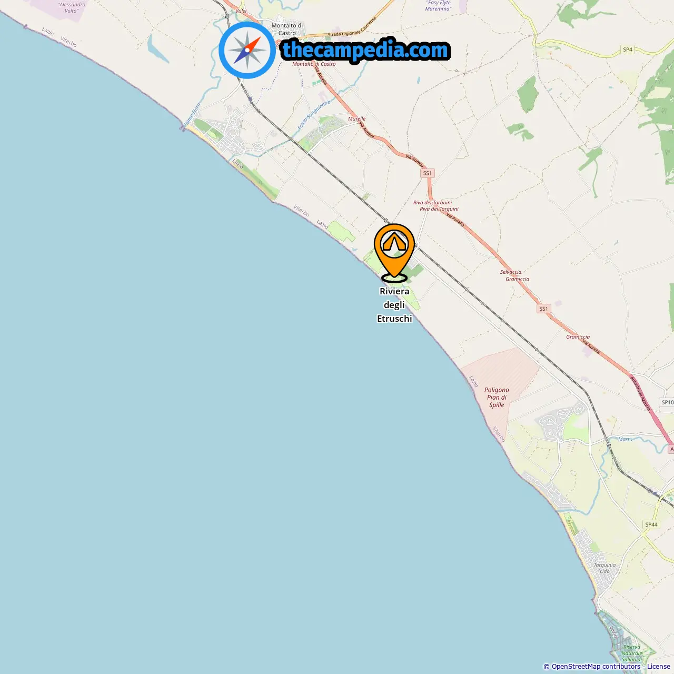Open the License link

(659, 667)
